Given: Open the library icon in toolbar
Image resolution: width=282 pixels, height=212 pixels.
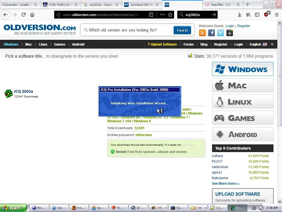Looking at the screenshot, I should [x=248, y=15].
